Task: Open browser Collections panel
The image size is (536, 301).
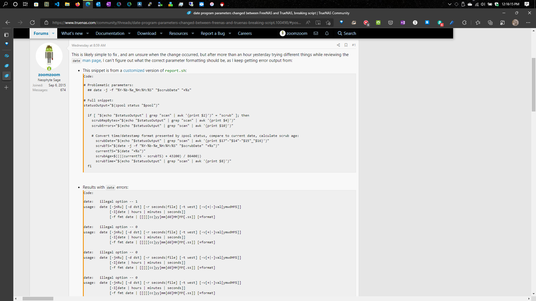Action: (x=490, y=23)
